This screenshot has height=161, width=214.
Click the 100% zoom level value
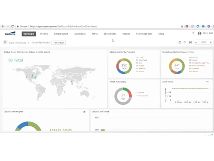[x=203, y=42]
